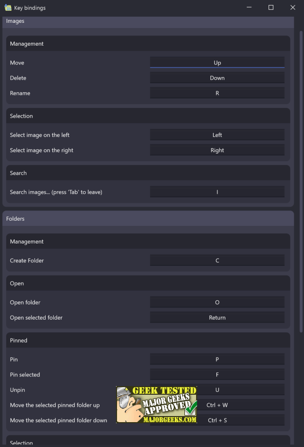Rebind Create Folder shortcut from C
This screenshot has width=304, height=447.
(217, 260)
